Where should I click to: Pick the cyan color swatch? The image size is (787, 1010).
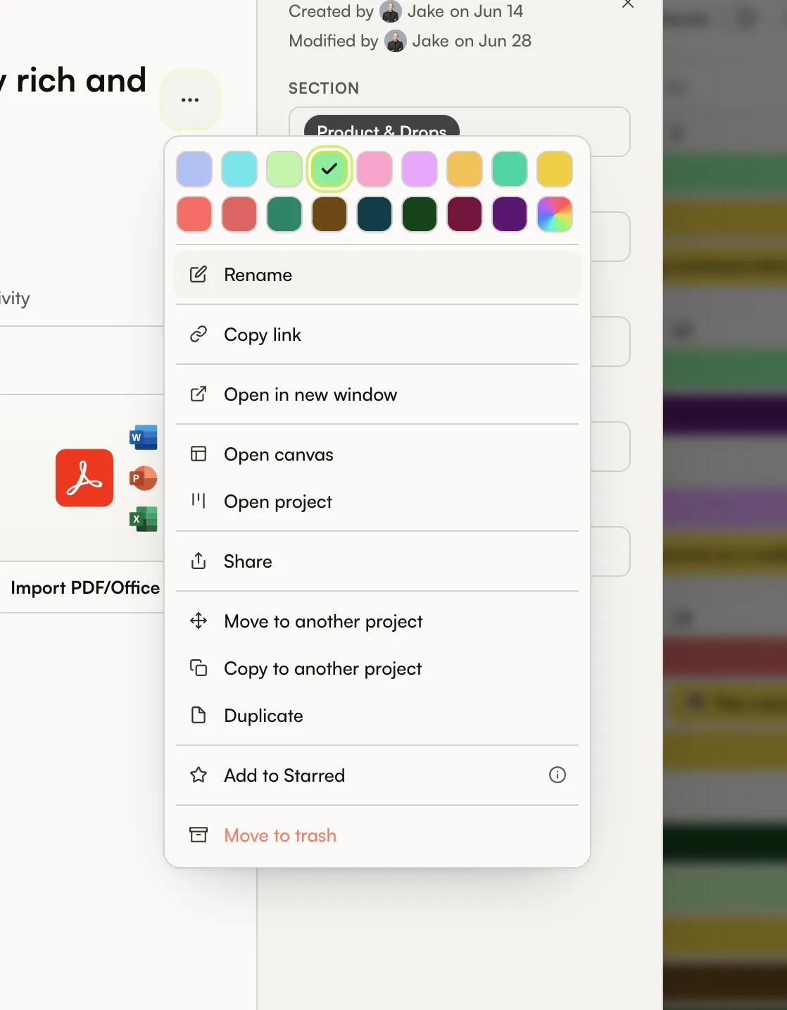coord(239,169)
